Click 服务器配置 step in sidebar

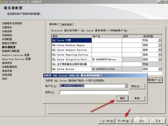coord(9,47)
